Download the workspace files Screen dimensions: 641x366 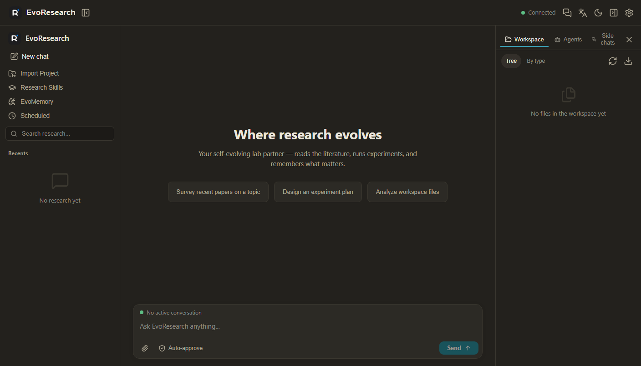[628, 61]
